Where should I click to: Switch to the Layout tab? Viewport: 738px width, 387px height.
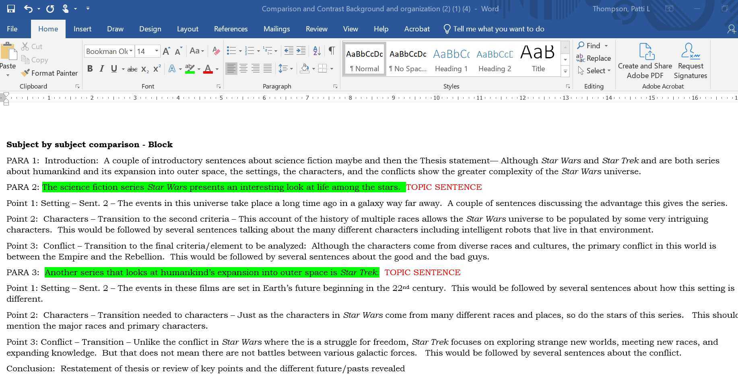coord(188,29)
